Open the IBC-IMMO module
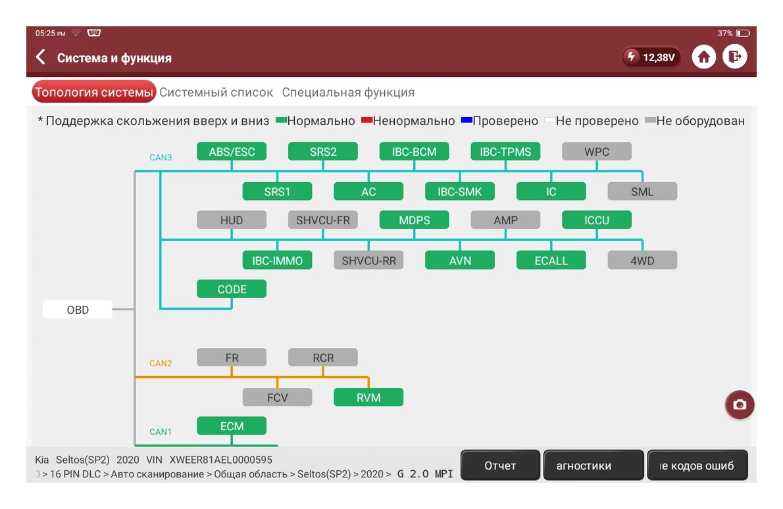Screen dimensions: 783x509 click(277, 260)
